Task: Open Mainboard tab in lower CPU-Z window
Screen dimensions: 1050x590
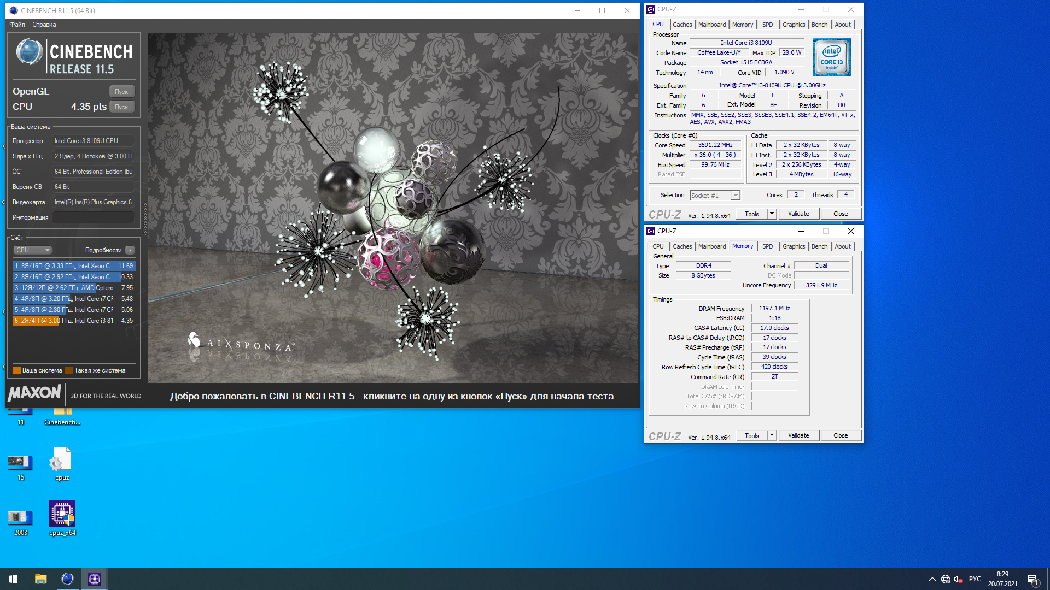Action: click(x=712, y=246)
